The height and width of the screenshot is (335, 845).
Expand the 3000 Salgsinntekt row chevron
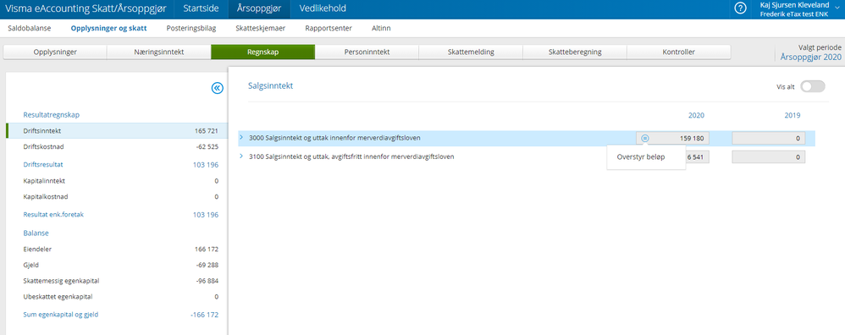pyautogui.click(x=241, y=138)
